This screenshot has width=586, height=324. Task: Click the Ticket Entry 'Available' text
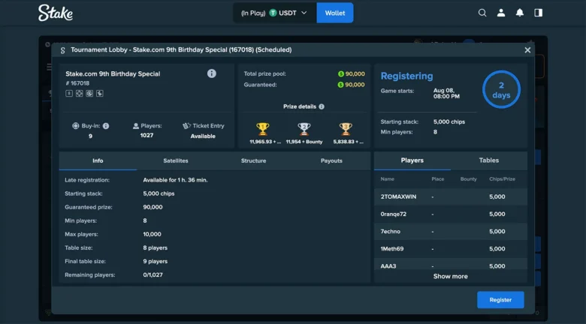tap(203, 136)
